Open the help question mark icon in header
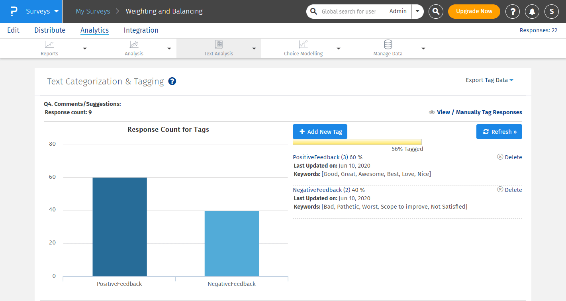 point(513,12)
